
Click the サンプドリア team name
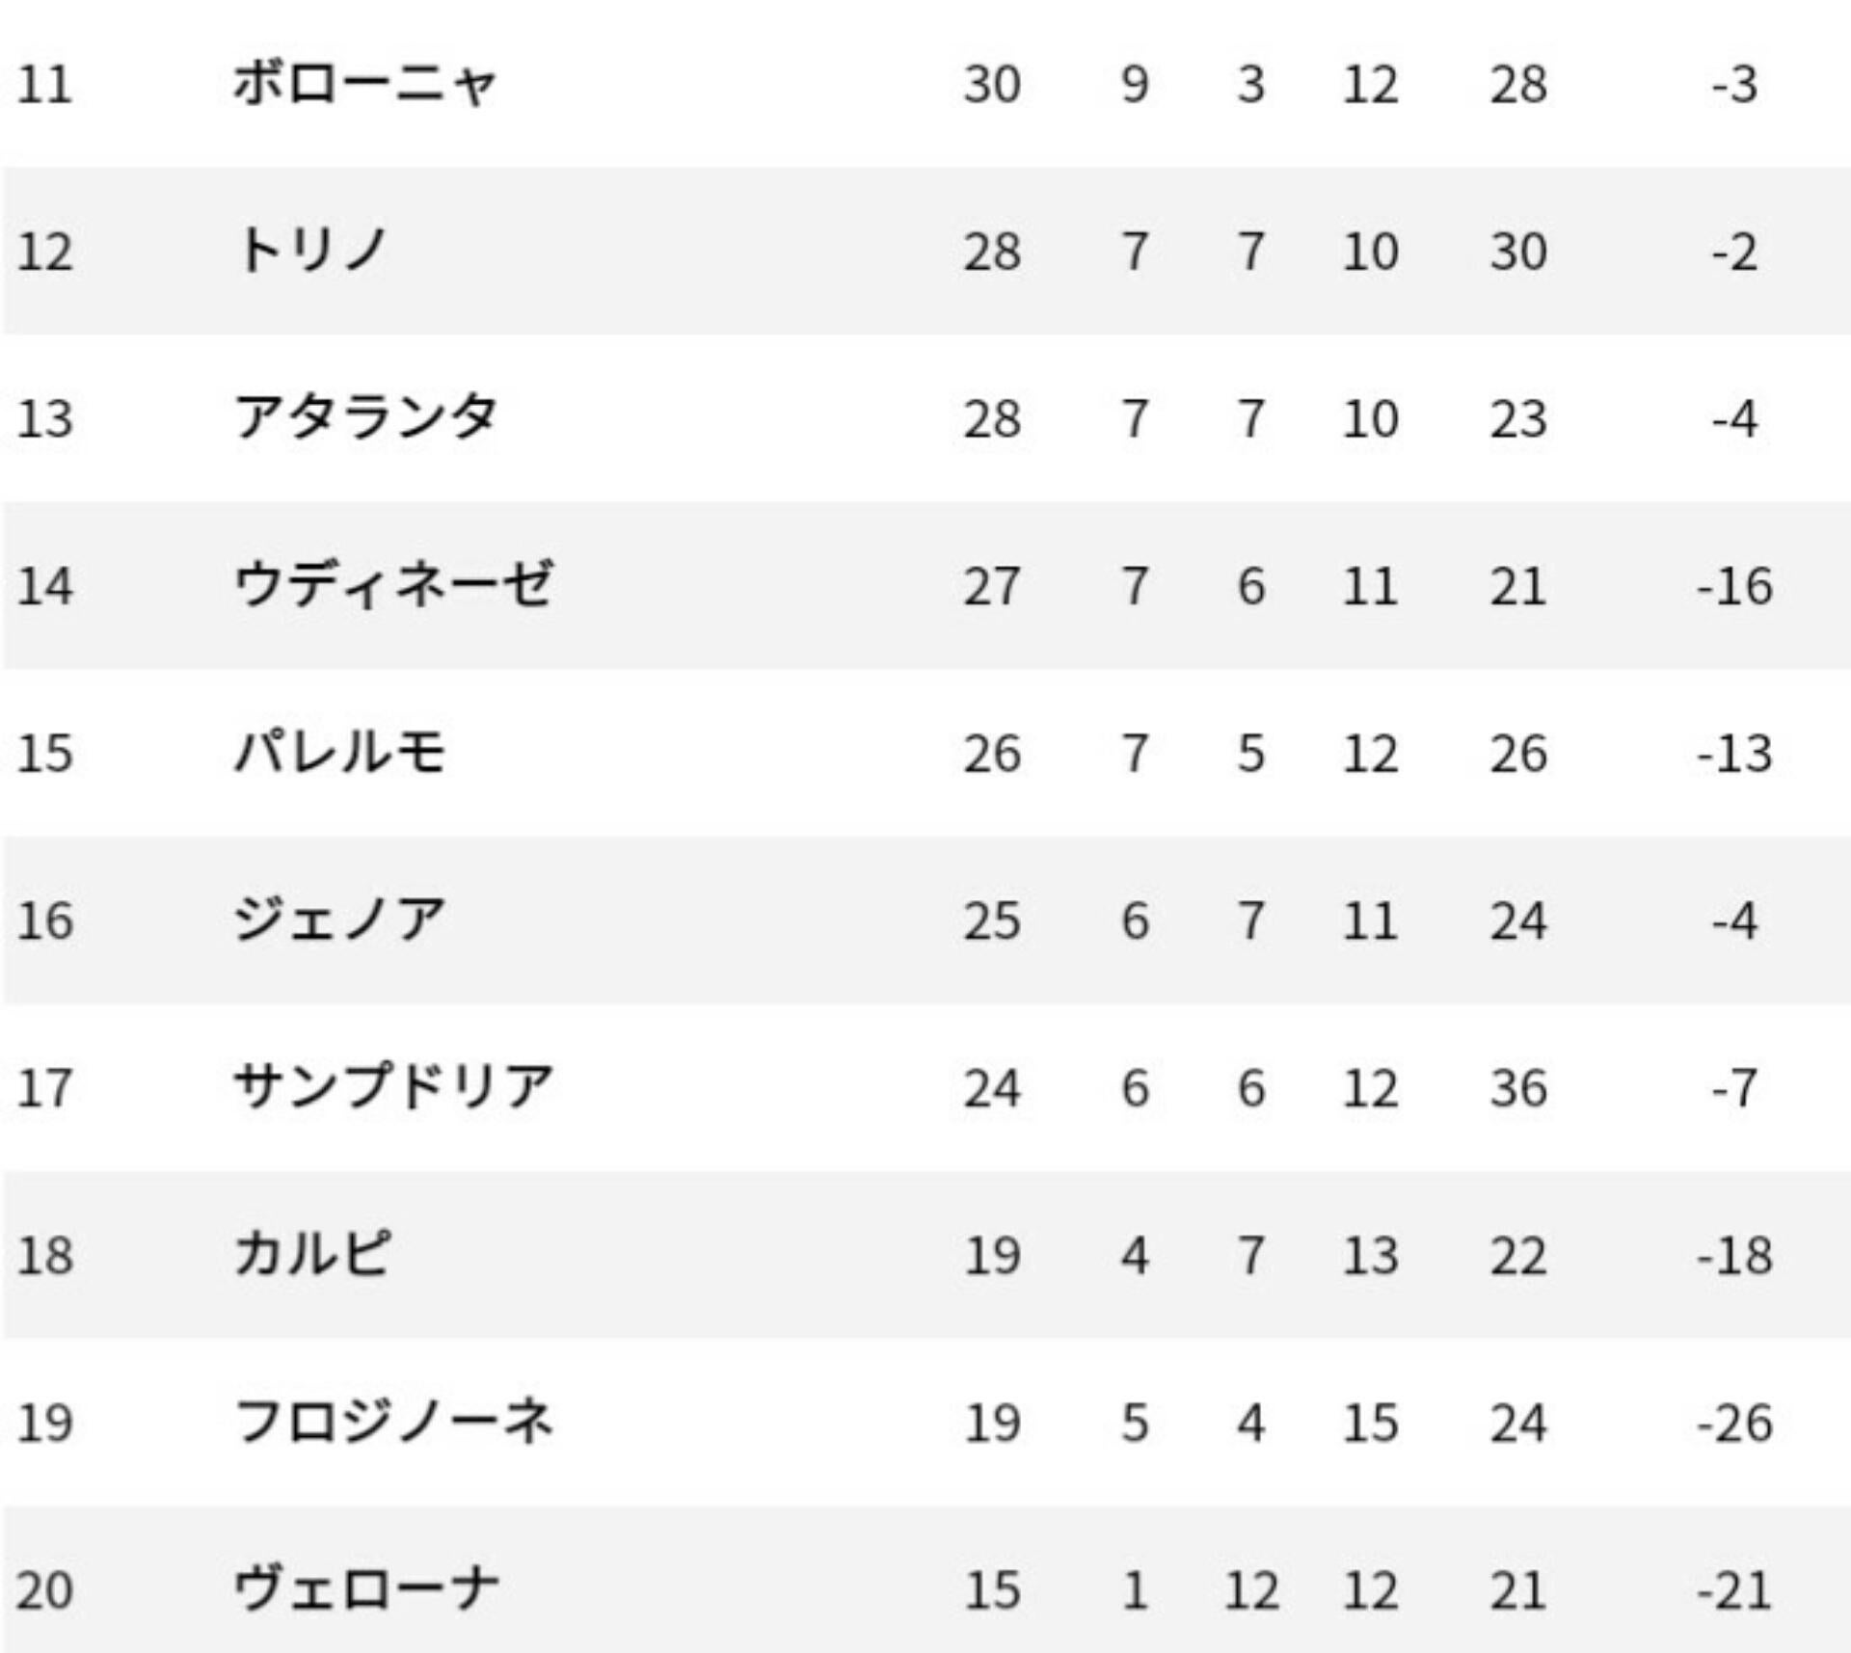[393, 1087]
